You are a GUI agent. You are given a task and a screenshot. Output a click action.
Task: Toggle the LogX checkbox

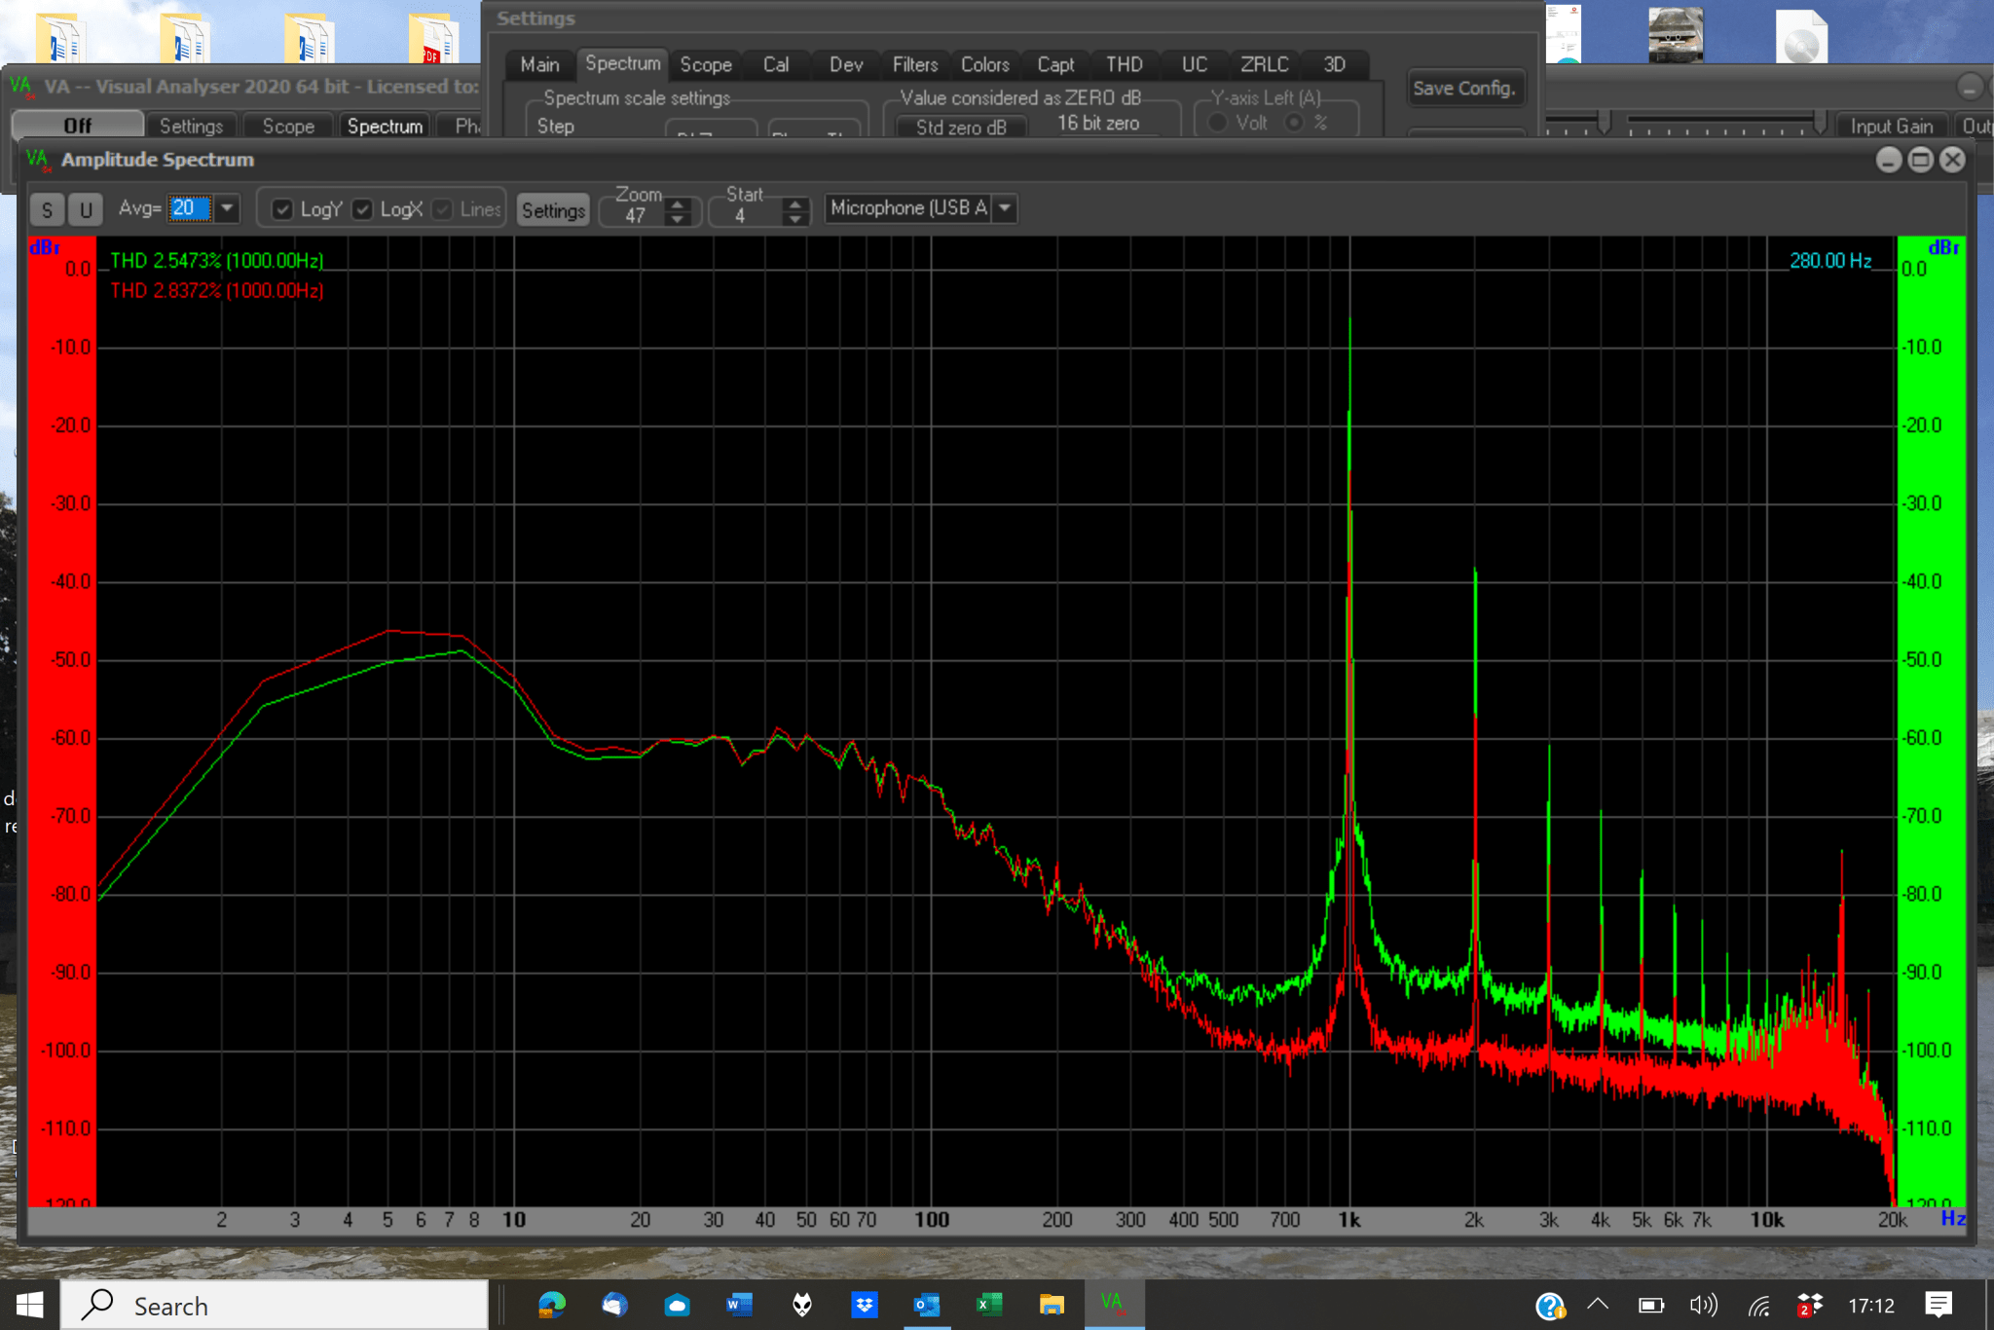362,209
